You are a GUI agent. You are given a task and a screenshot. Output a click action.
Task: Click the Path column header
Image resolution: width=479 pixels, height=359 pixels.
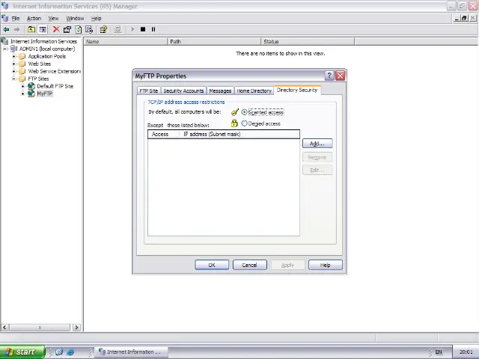point(214,42)
